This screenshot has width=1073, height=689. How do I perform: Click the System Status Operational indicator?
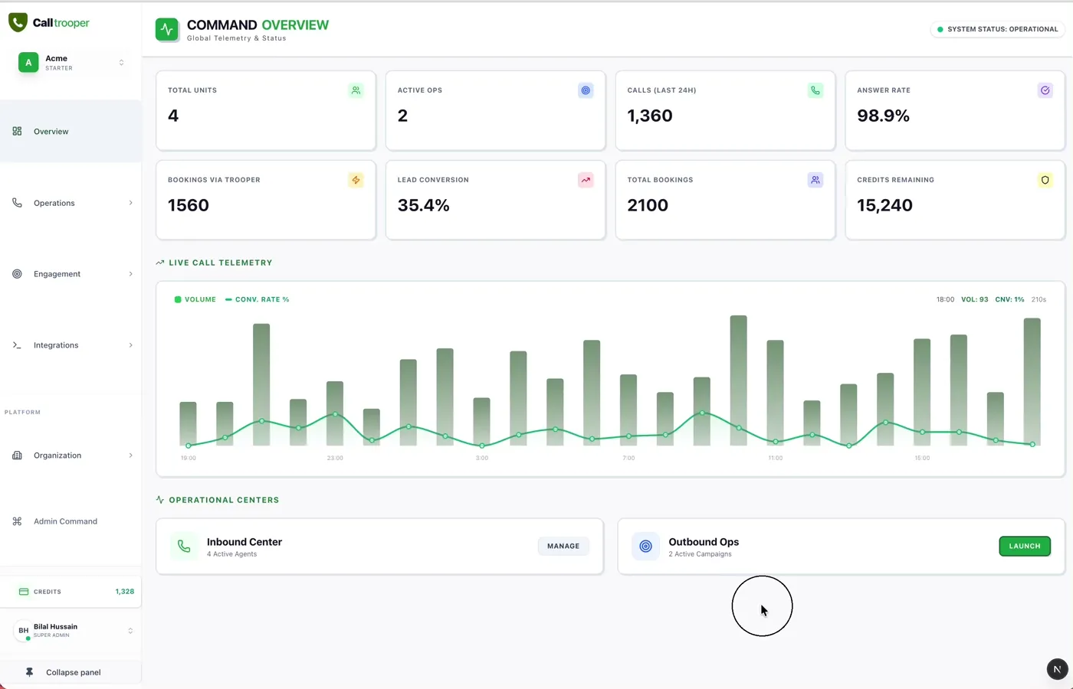point(997,29)
